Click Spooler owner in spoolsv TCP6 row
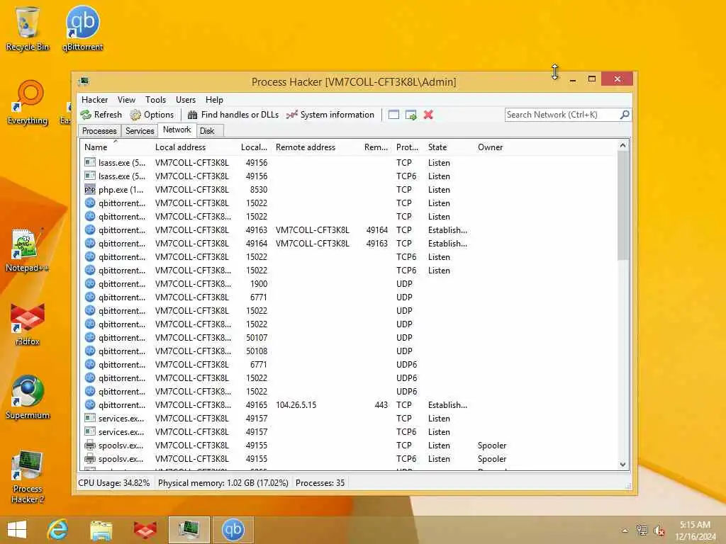This screenshot has height=544, width=726. pos(492,459)
